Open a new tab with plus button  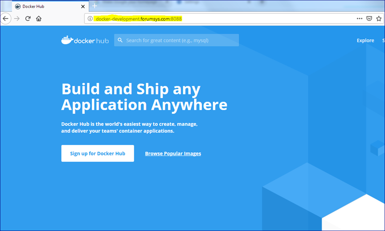click(x=94, y=6)
